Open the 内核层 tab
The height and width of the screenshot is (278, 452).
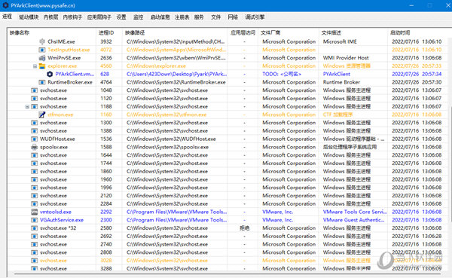[50, 17]
